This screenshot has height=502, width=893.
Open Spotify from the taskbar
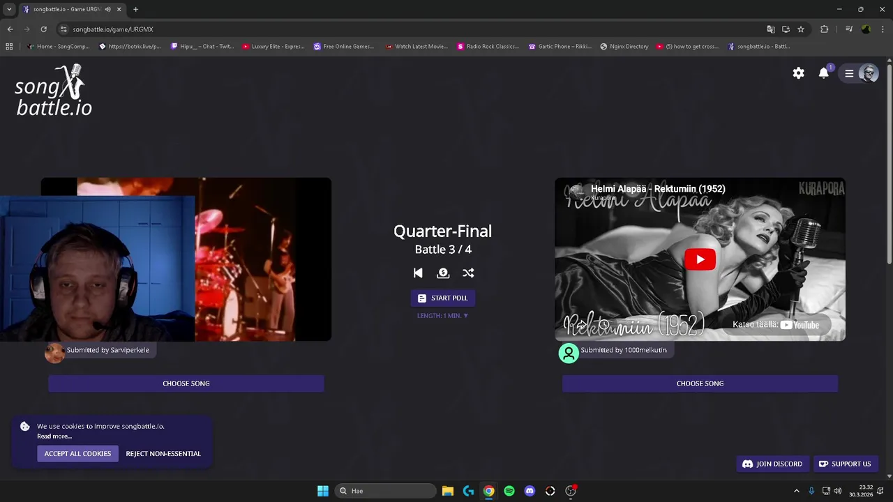pos(509,491)
